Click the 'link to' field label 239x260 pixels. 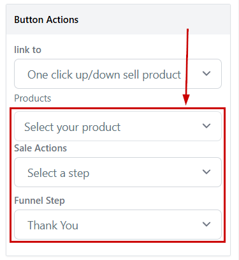tap(27, 50)
